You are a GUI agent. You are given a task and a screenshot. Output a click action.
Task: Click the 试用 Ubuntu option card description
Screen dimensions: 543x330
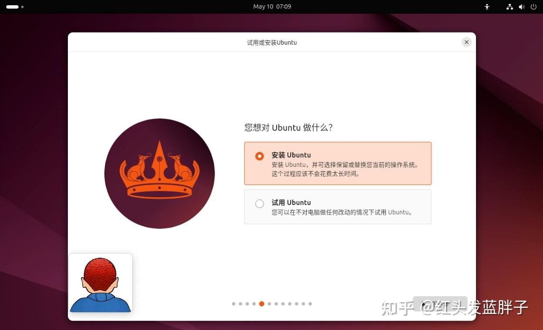coord(342,212)
